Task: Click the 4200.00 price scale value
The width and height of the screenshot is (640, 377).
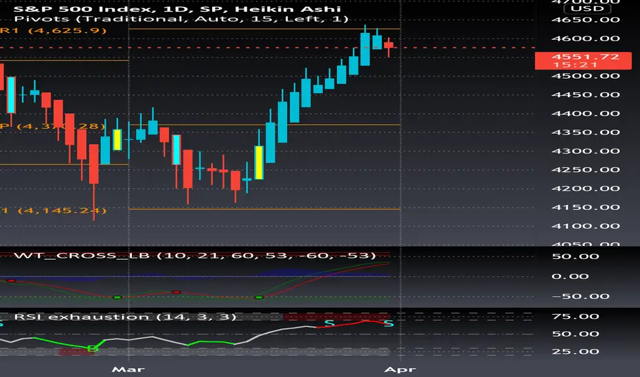Action: pyautogui.click(x=585, y=188)
